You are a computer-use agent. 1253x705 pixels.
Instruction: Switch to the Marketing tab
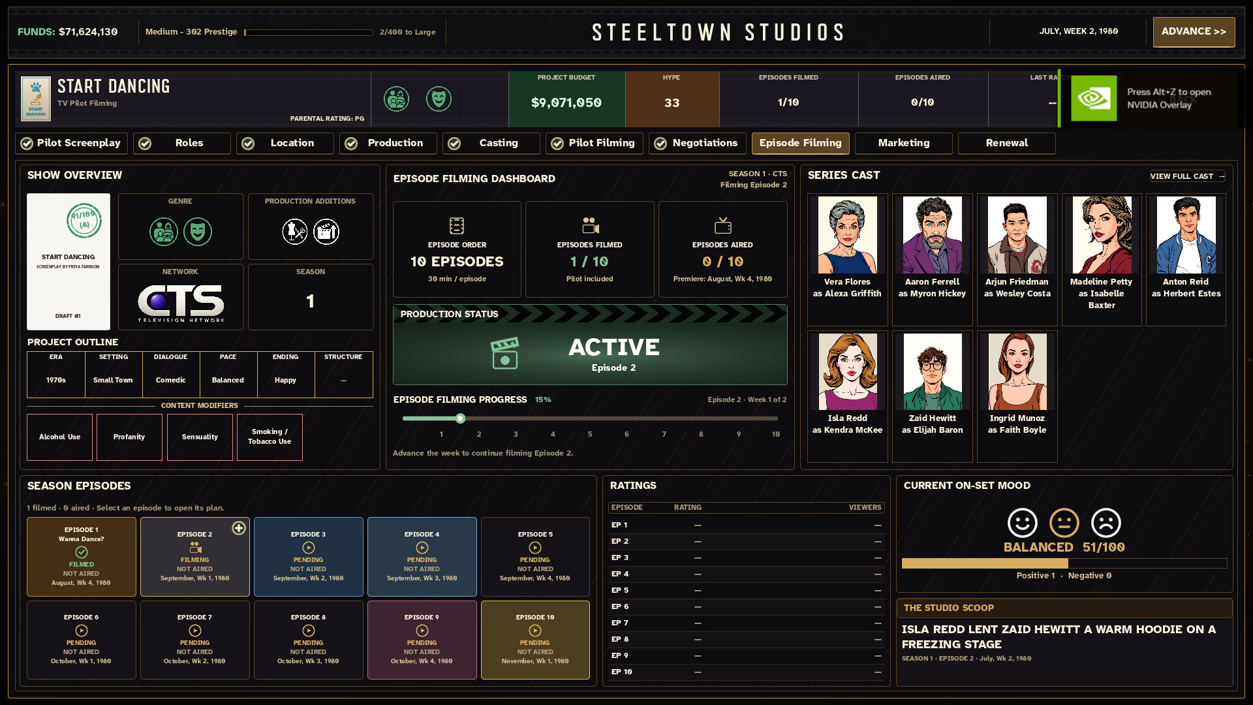904,143
